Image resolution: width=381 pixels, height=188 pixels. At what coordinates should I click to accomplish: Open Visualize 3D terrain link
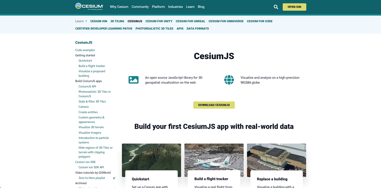click(91, 127)
